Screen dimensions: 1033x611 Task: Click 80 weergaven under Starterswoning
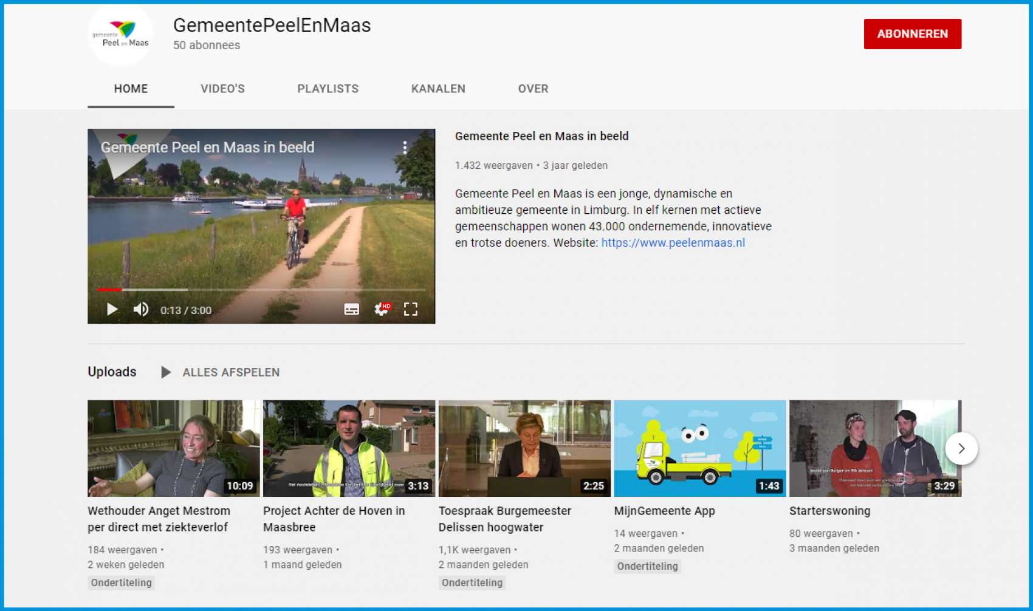tap(821, 533)
